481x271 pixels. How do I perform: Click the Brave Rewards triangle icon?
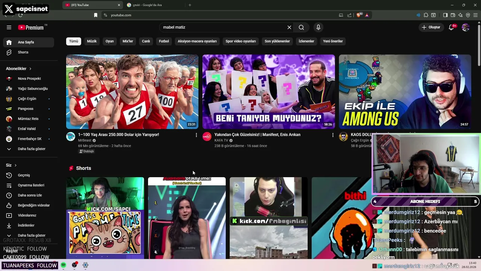click(366, 15)
